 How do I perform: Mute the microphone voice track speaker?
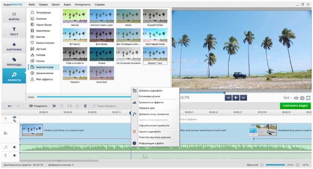15,156
